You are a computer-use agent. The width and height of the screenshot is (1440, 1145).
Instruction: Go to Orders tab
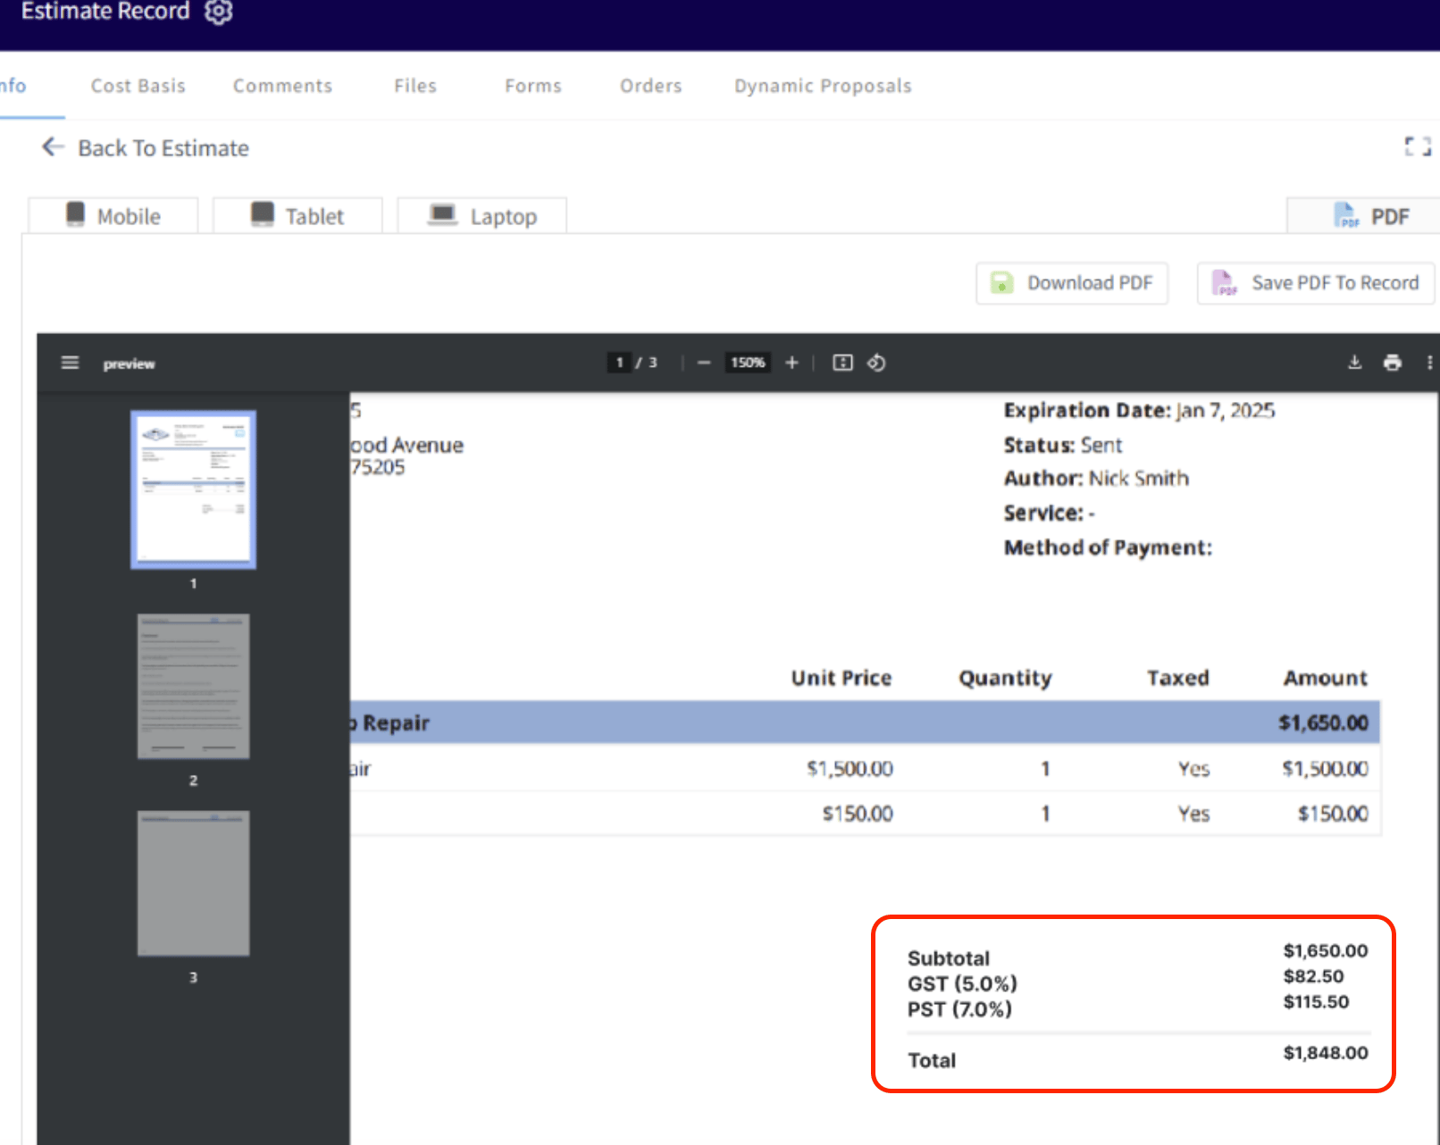pos(651,86)
